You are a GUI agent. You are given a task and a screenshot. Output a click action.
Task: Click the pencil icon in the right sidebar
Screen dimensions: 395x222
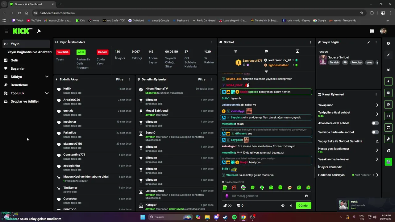point(388,55)
